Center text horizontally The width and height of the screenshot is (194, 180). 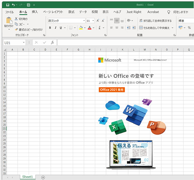(117, 28)
